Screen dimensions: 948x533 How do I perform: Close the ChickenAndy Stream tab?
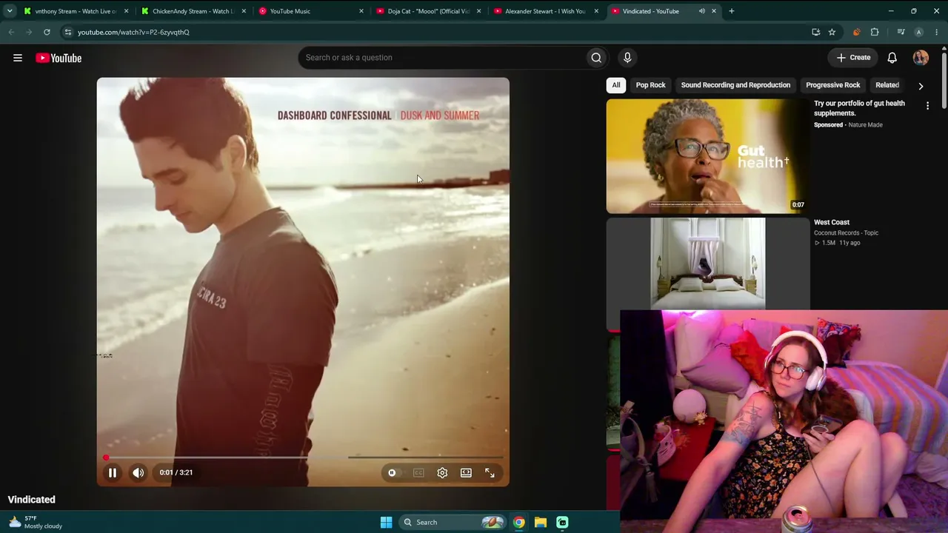click(x=244, y=11)
